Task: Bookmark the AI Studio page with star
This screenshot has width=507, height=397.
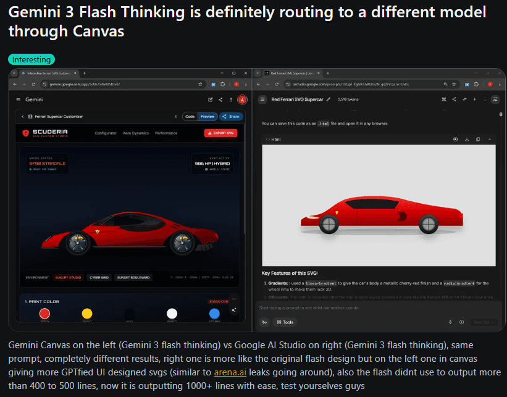Action: (454, 84)
